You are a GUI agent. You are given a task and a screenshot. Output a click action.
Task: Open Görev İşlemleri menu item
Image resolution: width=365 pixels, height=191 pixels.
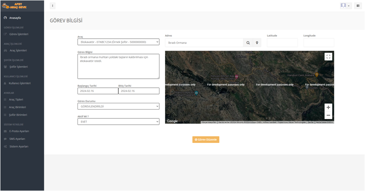[x=19, y=34]
